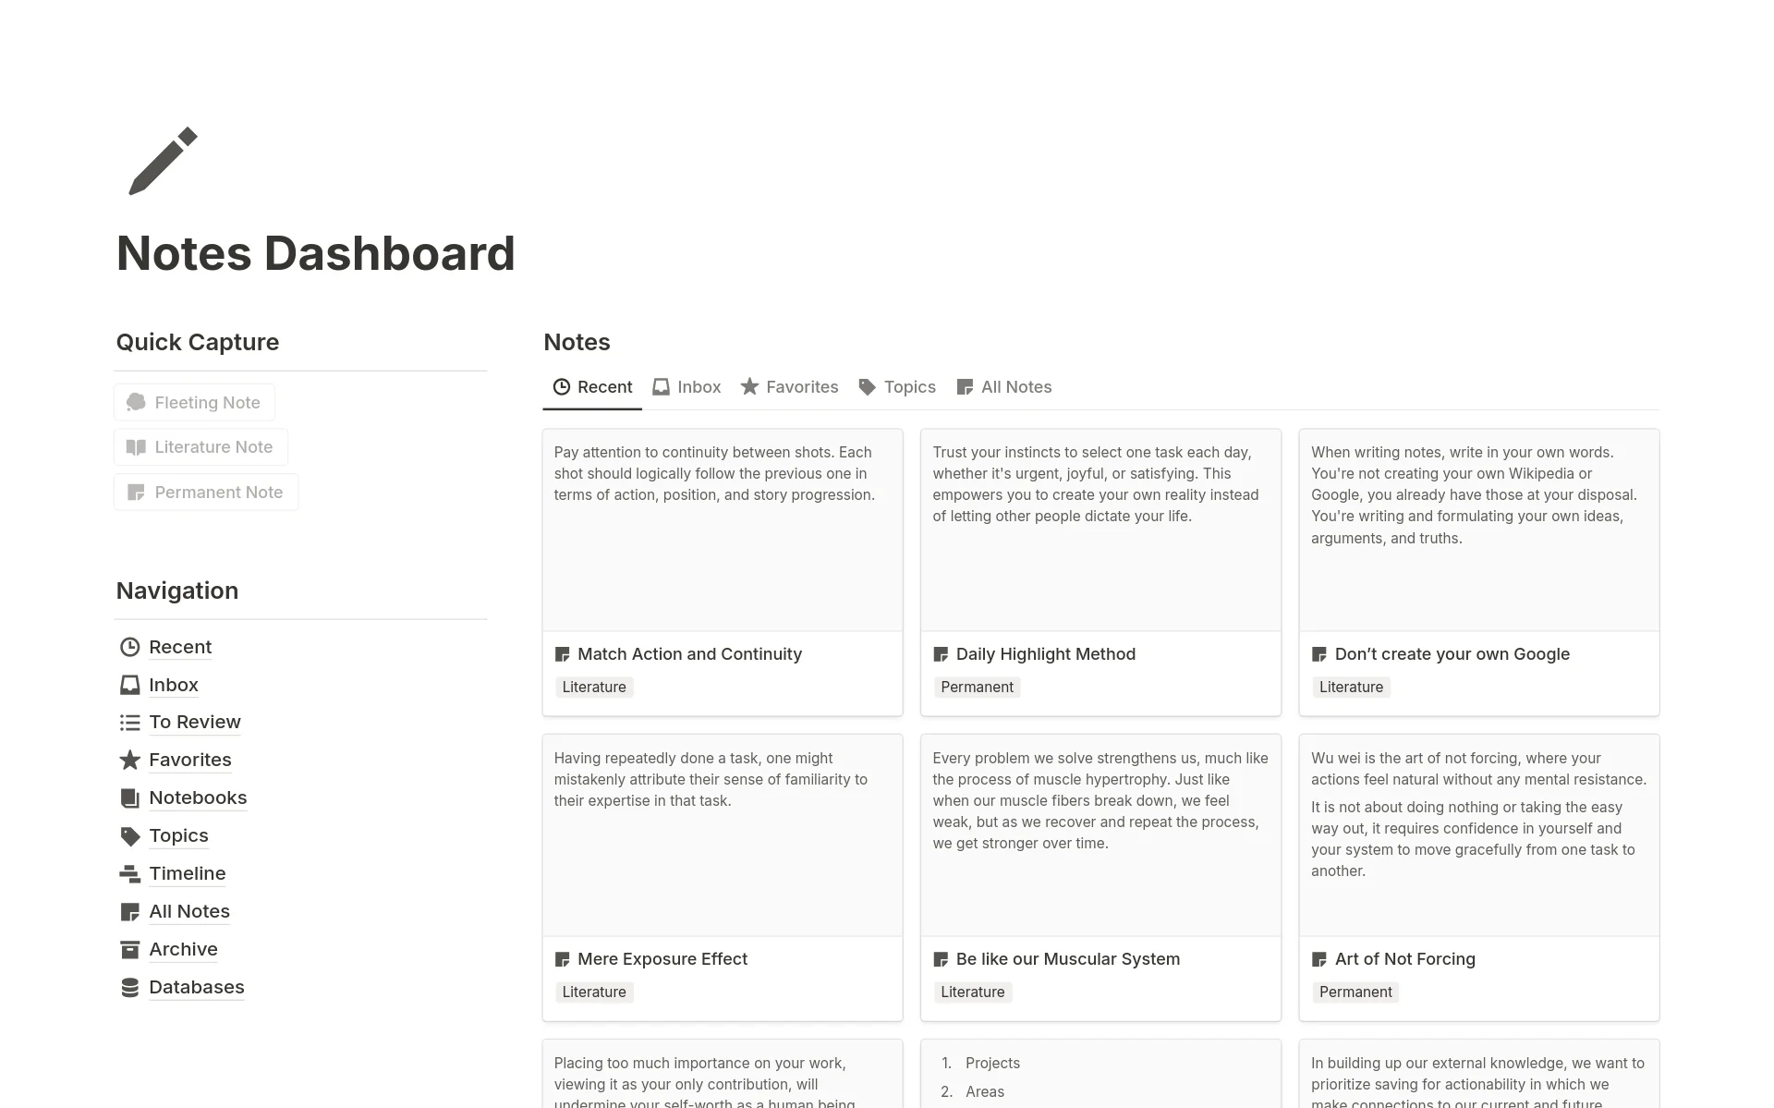Switch to the Favorites tab
Screen dimensions: 1774x1108
789,385
